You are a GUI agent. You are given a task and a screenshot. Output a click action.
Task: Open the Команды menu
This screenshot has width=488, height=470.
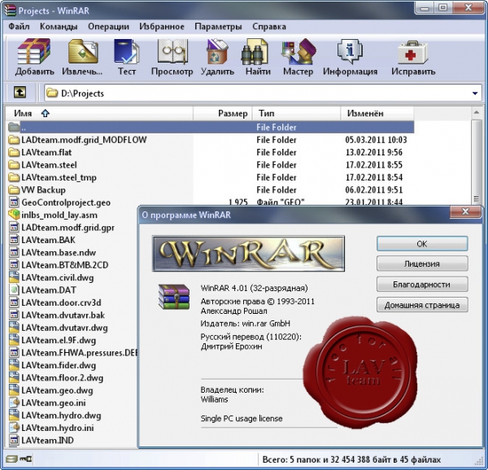click(59, 27)
